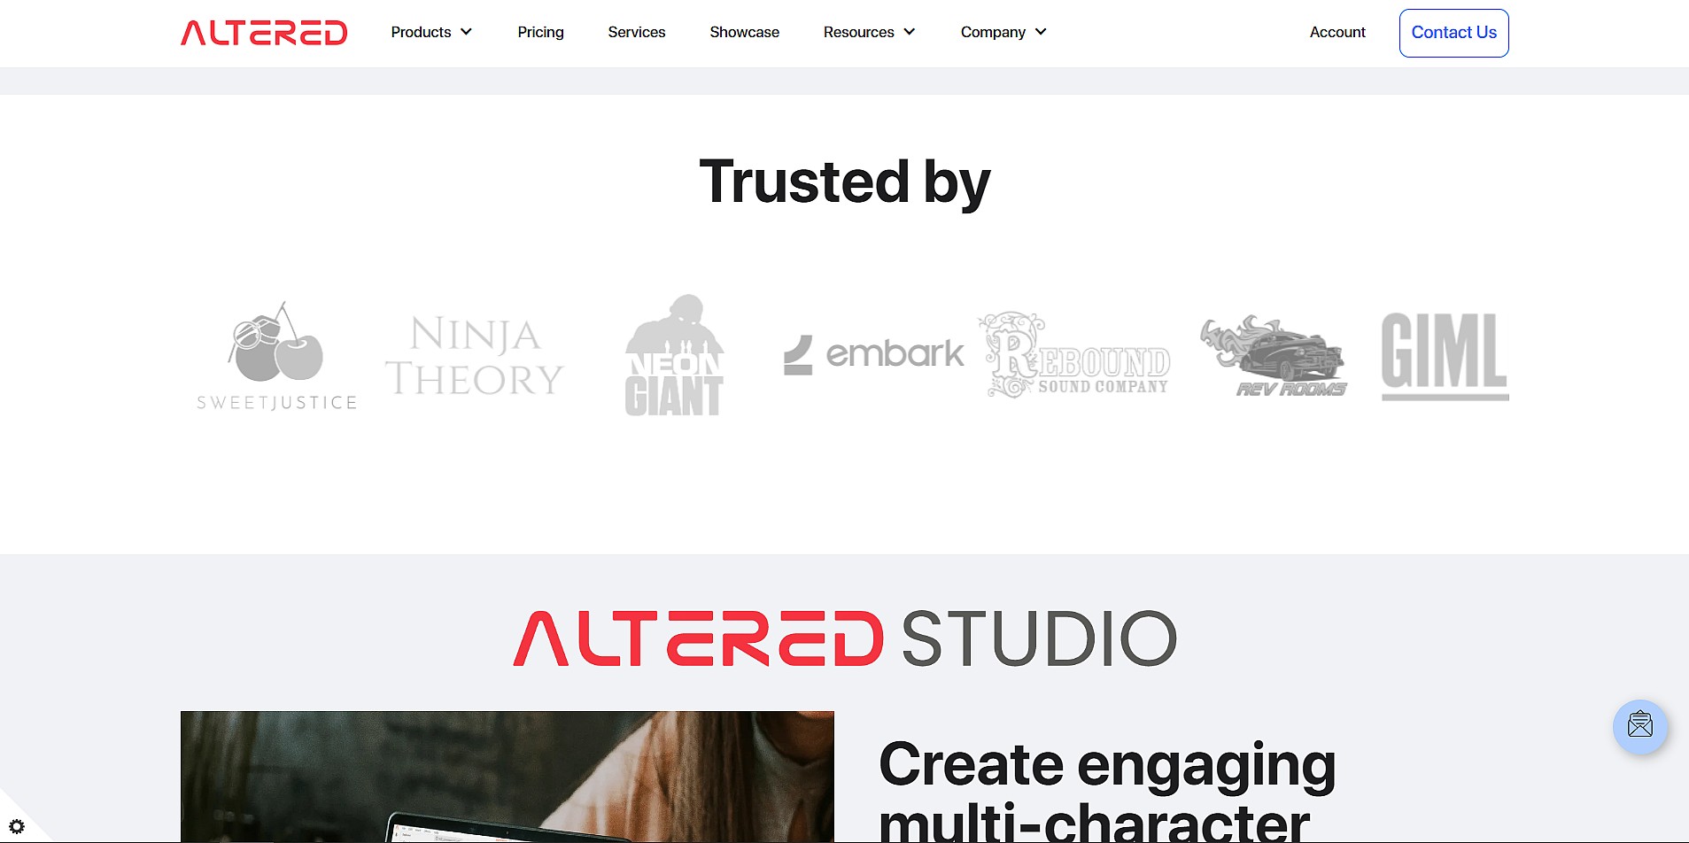Click the GIML logo

coord(1445,356)
